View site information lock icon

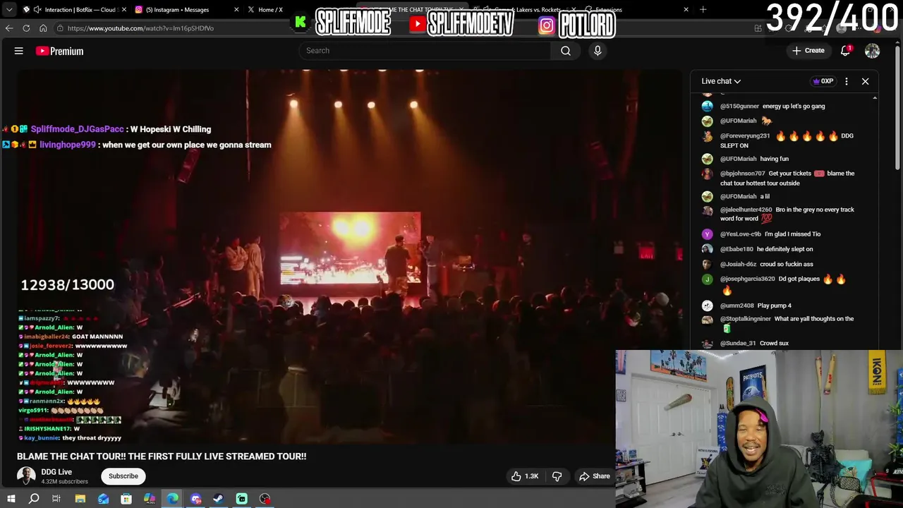click(x=61, y=28)
